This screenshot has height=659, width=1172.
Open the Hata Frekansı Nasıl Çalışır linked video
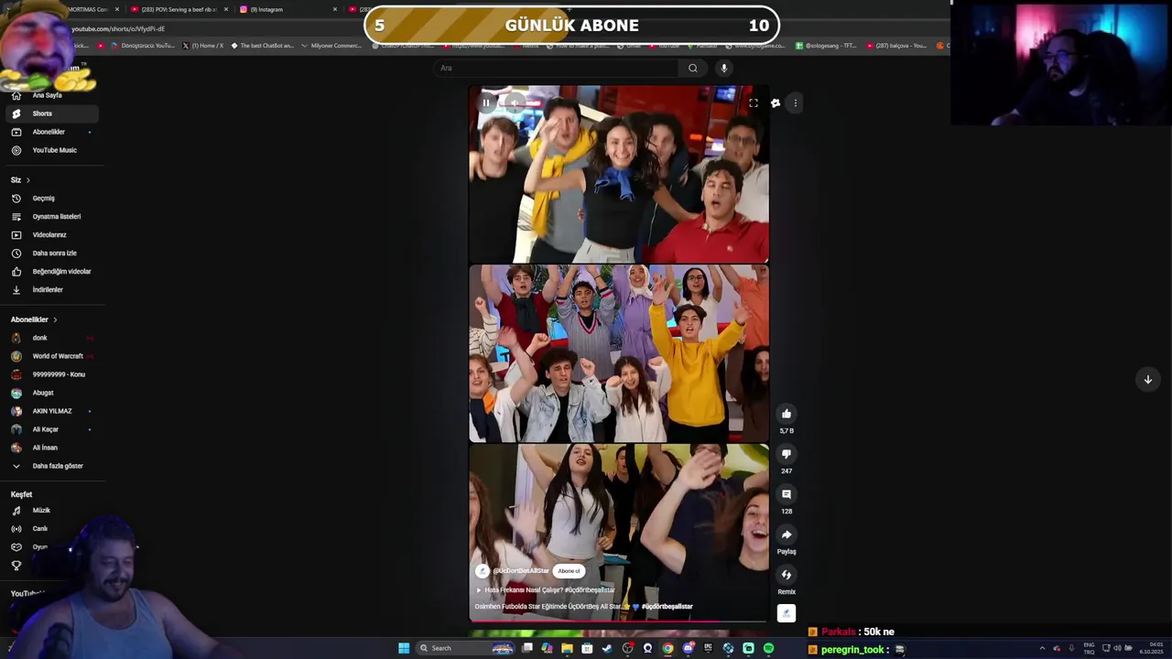click(546, 590)
